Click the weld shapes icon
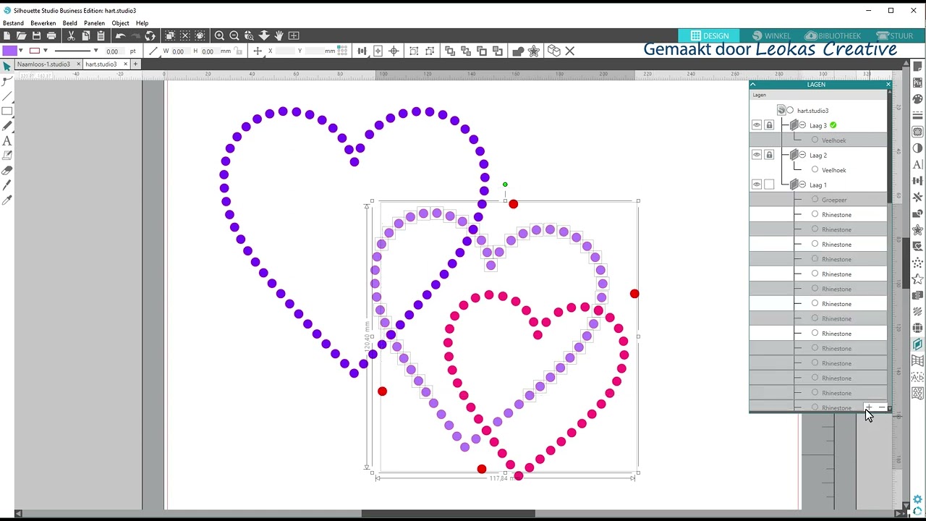Image resolution: width=926 pixels, height=521 pixels. 518,51
